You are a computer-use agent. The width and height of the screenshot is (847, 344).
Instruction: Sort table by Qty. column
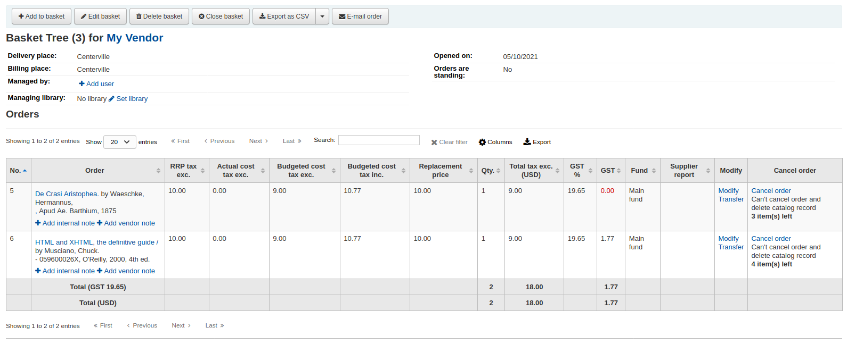(491, 171)
